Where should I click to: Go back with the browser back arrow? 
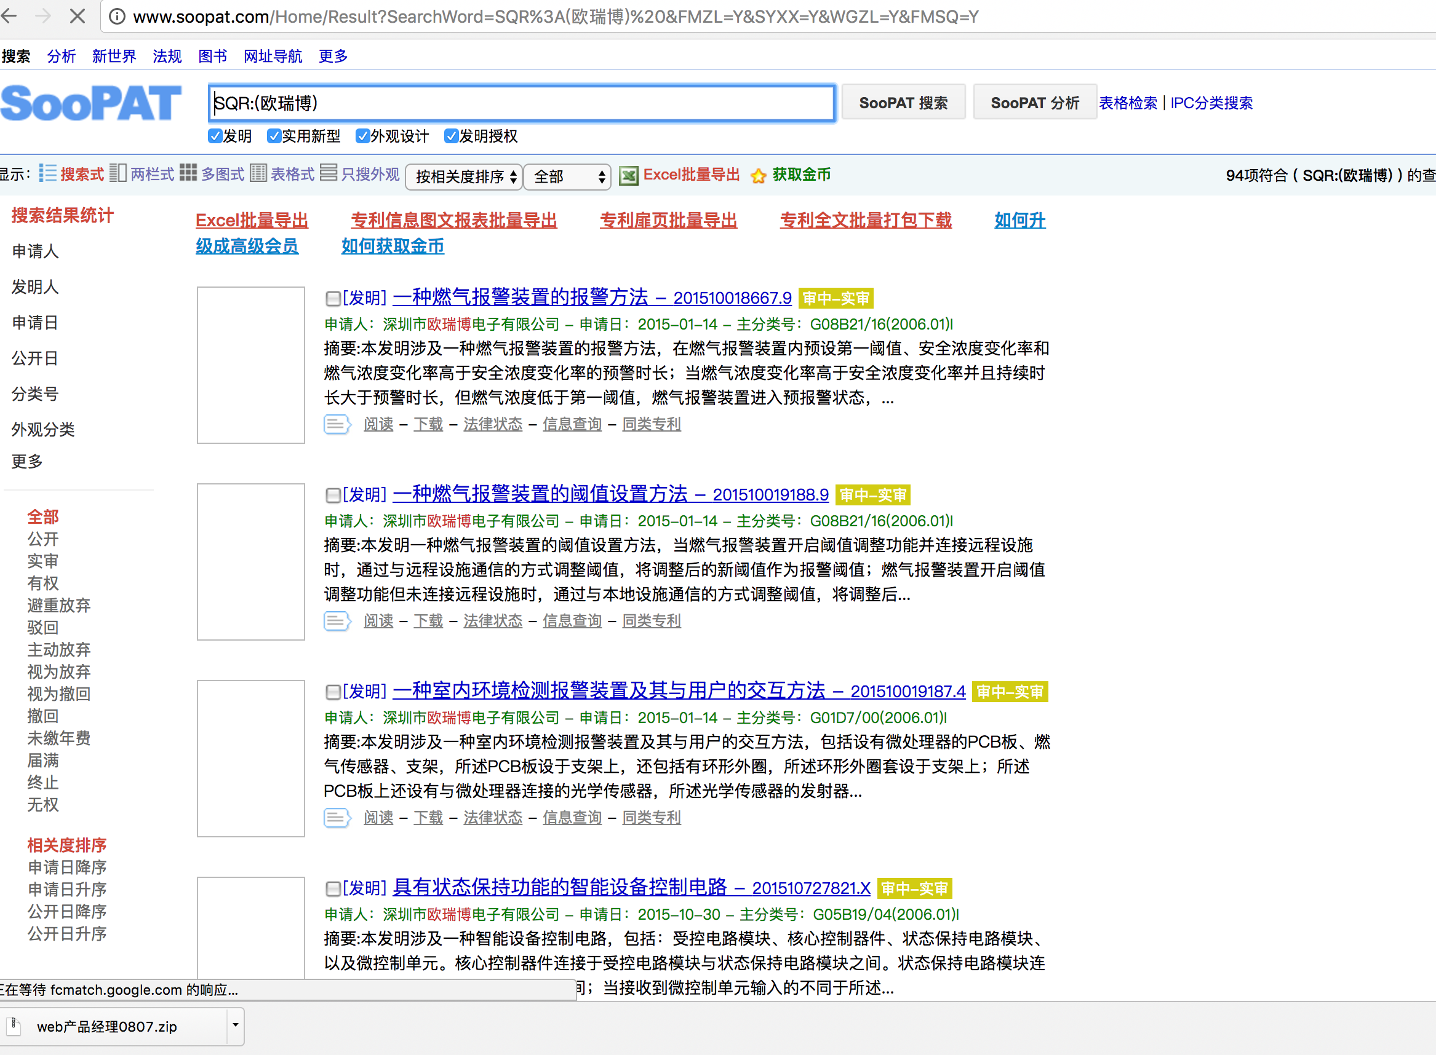(x=9, y=17)
